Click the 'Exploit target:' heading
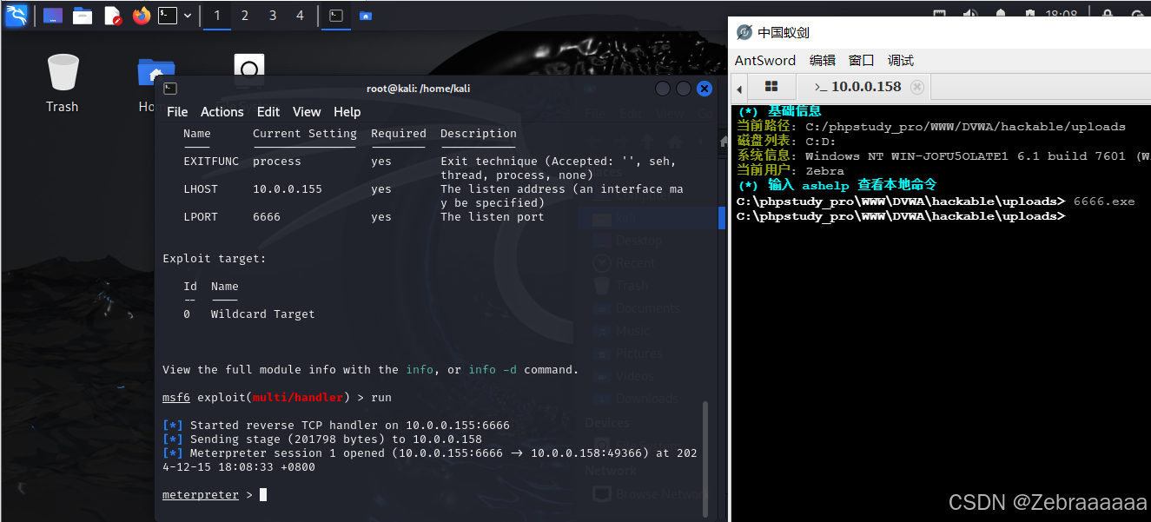The image size is (1151, 522). 215,259
